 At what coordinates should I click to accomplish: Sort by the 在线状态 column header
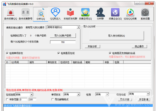pyautogui.click(x=65, y=62)
